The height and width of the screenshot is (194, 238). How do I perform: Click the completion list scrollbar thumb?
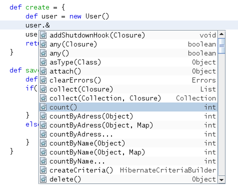pyautogui.click(x=221, y=45)
